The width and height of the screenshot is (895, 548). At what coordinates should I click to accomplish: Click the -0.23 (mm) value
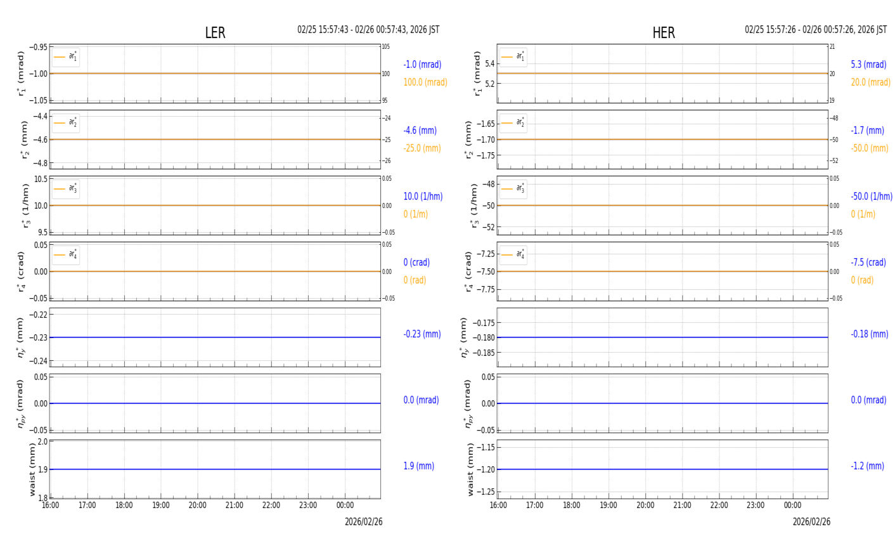pyautogui.click(x=422, y=334)
